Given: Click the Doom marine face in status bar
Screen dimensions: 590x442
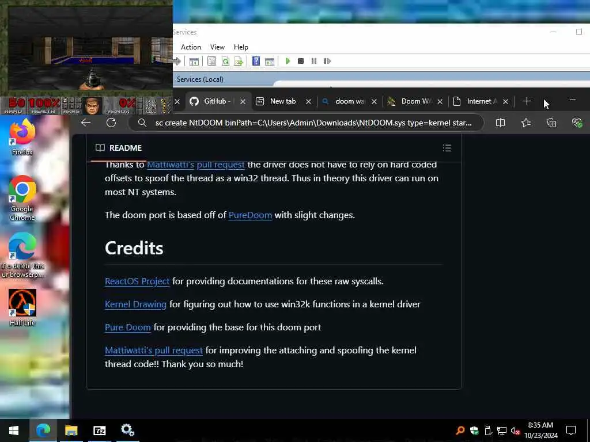Looking at the screenshot, I should click(x=93, y=106).
